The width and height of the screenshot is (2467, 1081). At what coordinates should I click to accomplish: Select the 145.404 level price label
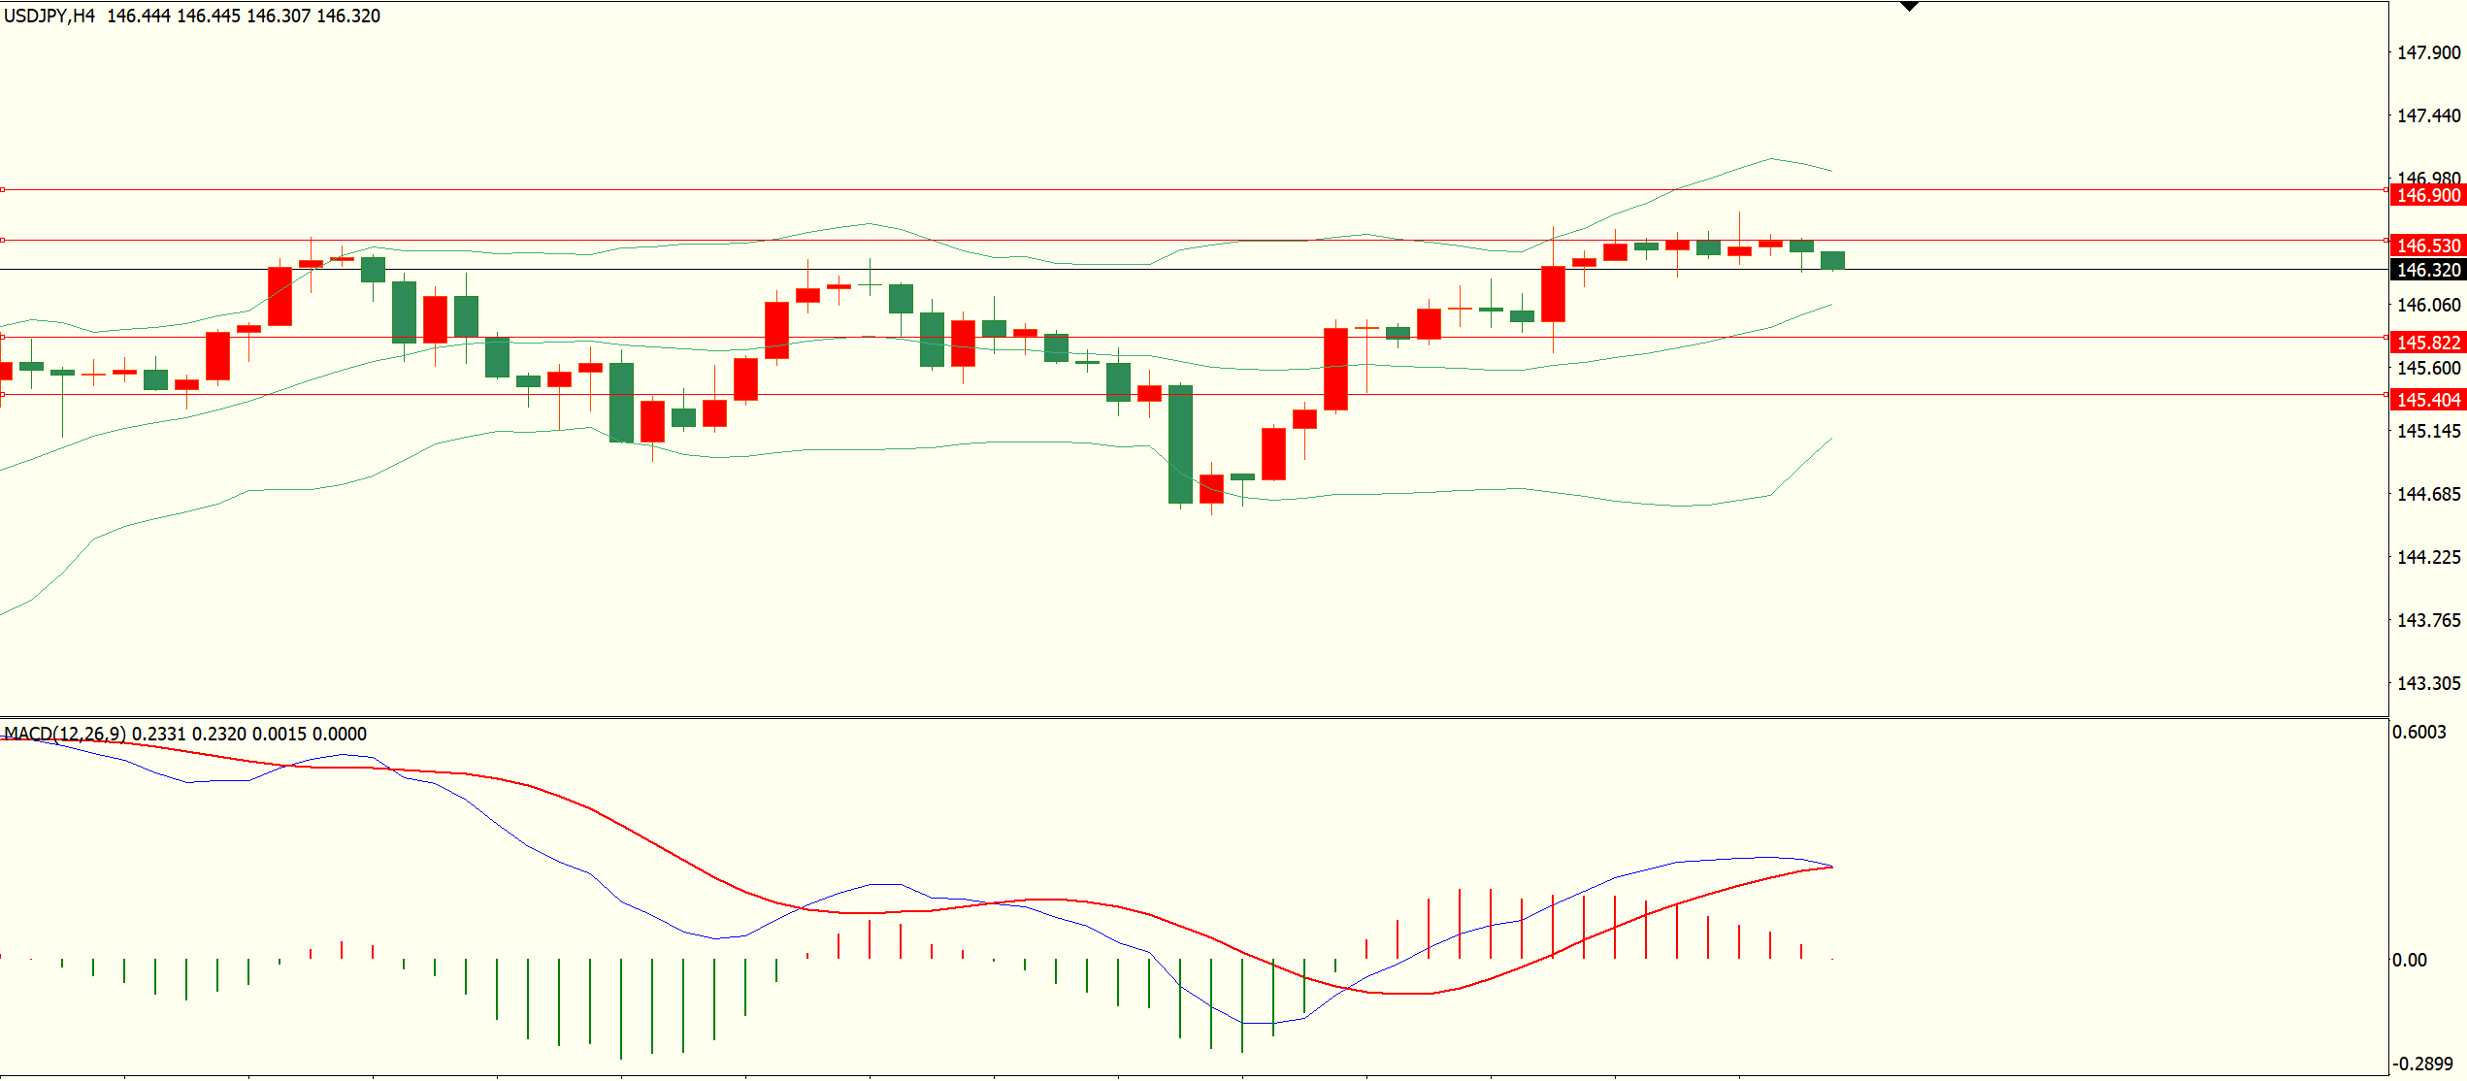click(x=2427, y=400)
